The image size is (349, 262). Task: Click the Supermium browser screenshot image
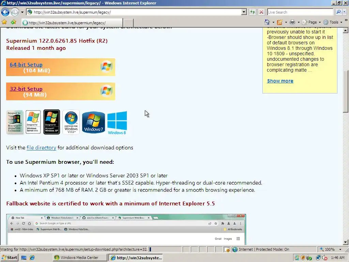click(126, 230)
